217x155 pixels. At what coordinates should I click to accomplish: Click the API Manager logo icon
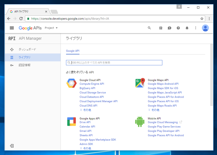point(12,38)
